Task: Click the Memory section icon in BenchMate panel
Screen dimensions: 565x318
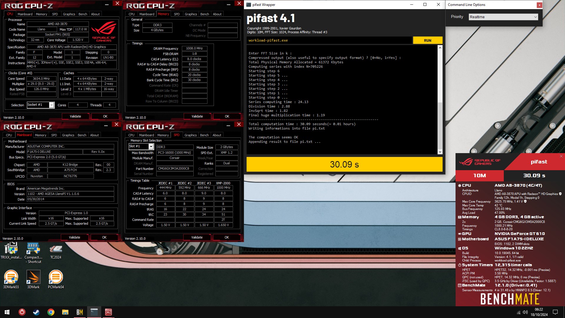Action: pyautogui.click(x=460, y=217)
